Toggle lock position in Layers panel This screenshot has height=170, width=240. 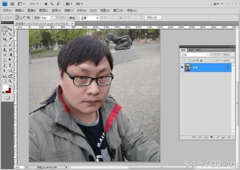[197, 60]
